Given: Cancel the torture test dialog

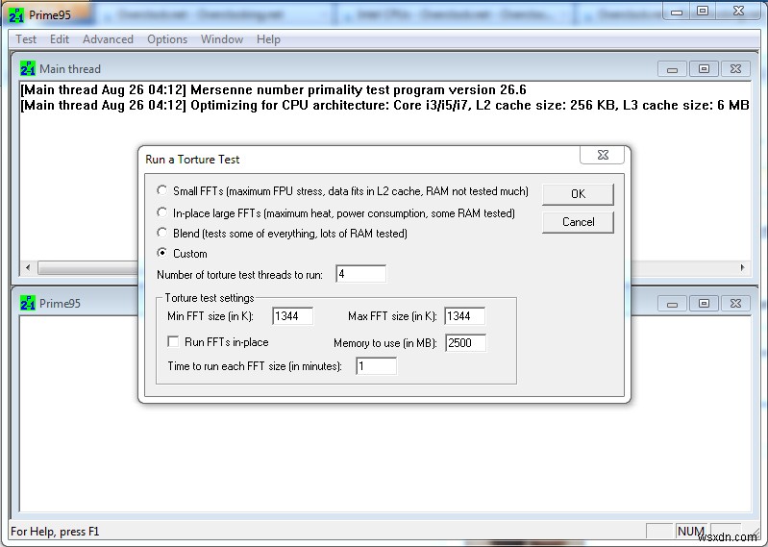Looking at the screenshot, I should 578,222.
